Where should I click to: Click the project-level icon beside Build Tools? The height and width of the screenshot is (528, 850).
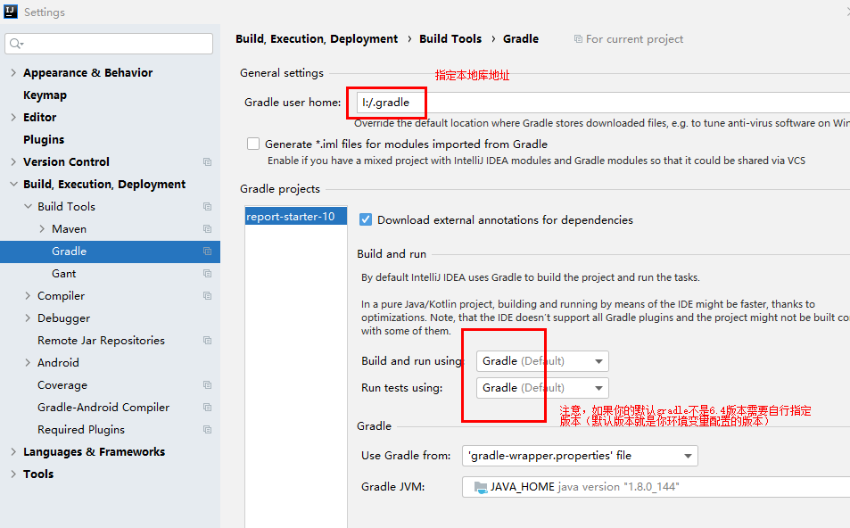pos(207,206)
